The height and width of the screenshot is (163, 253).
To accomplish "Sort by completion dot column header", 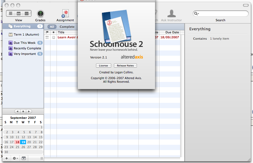I will 54,32.
